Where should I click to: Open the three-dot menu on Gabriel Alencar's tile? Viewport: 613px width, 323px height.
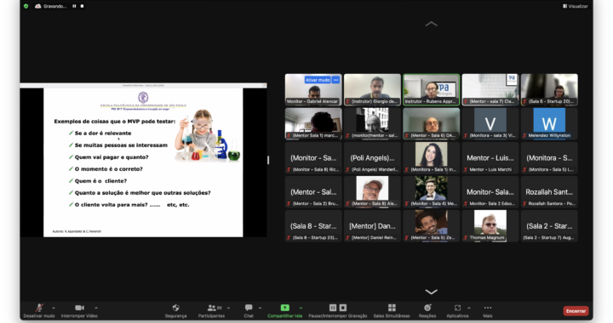pyautogui.click(x=335, y=80)
